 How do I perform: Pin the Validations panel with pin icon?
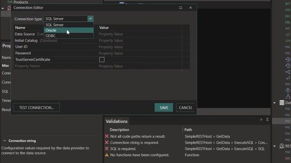click(x=267, y=120)
